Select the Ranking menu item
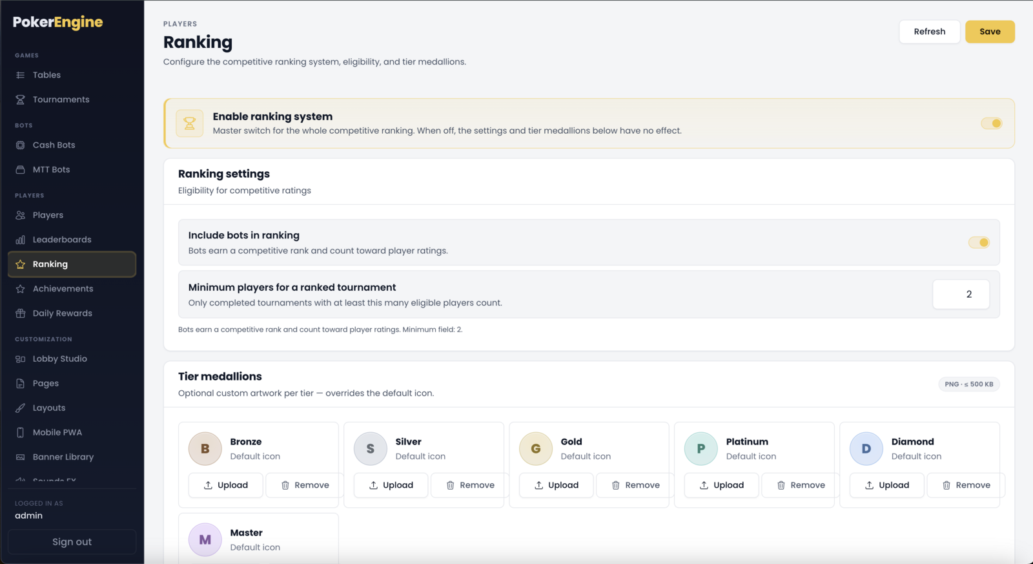 (72, 264)
